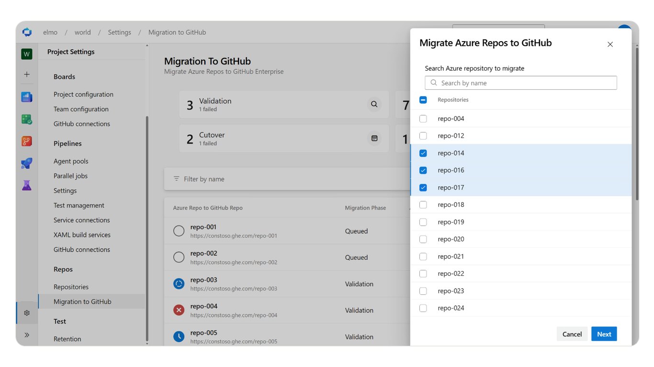Click scrollbar down arrow in settings sidebar
Screen dimensions: 654x367
tap(147, 343)
